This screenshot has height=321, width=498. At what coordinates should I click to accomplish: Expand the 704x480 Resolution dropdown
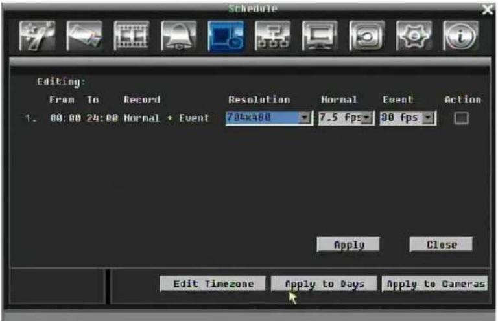pyautogui.click(x=304, y=118)
